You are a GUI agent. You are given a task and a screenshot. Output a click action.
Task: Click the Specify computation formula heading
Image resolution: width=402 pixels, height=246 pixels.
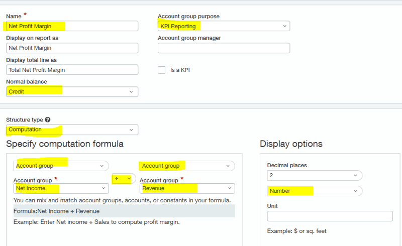[x=65, y=144]
